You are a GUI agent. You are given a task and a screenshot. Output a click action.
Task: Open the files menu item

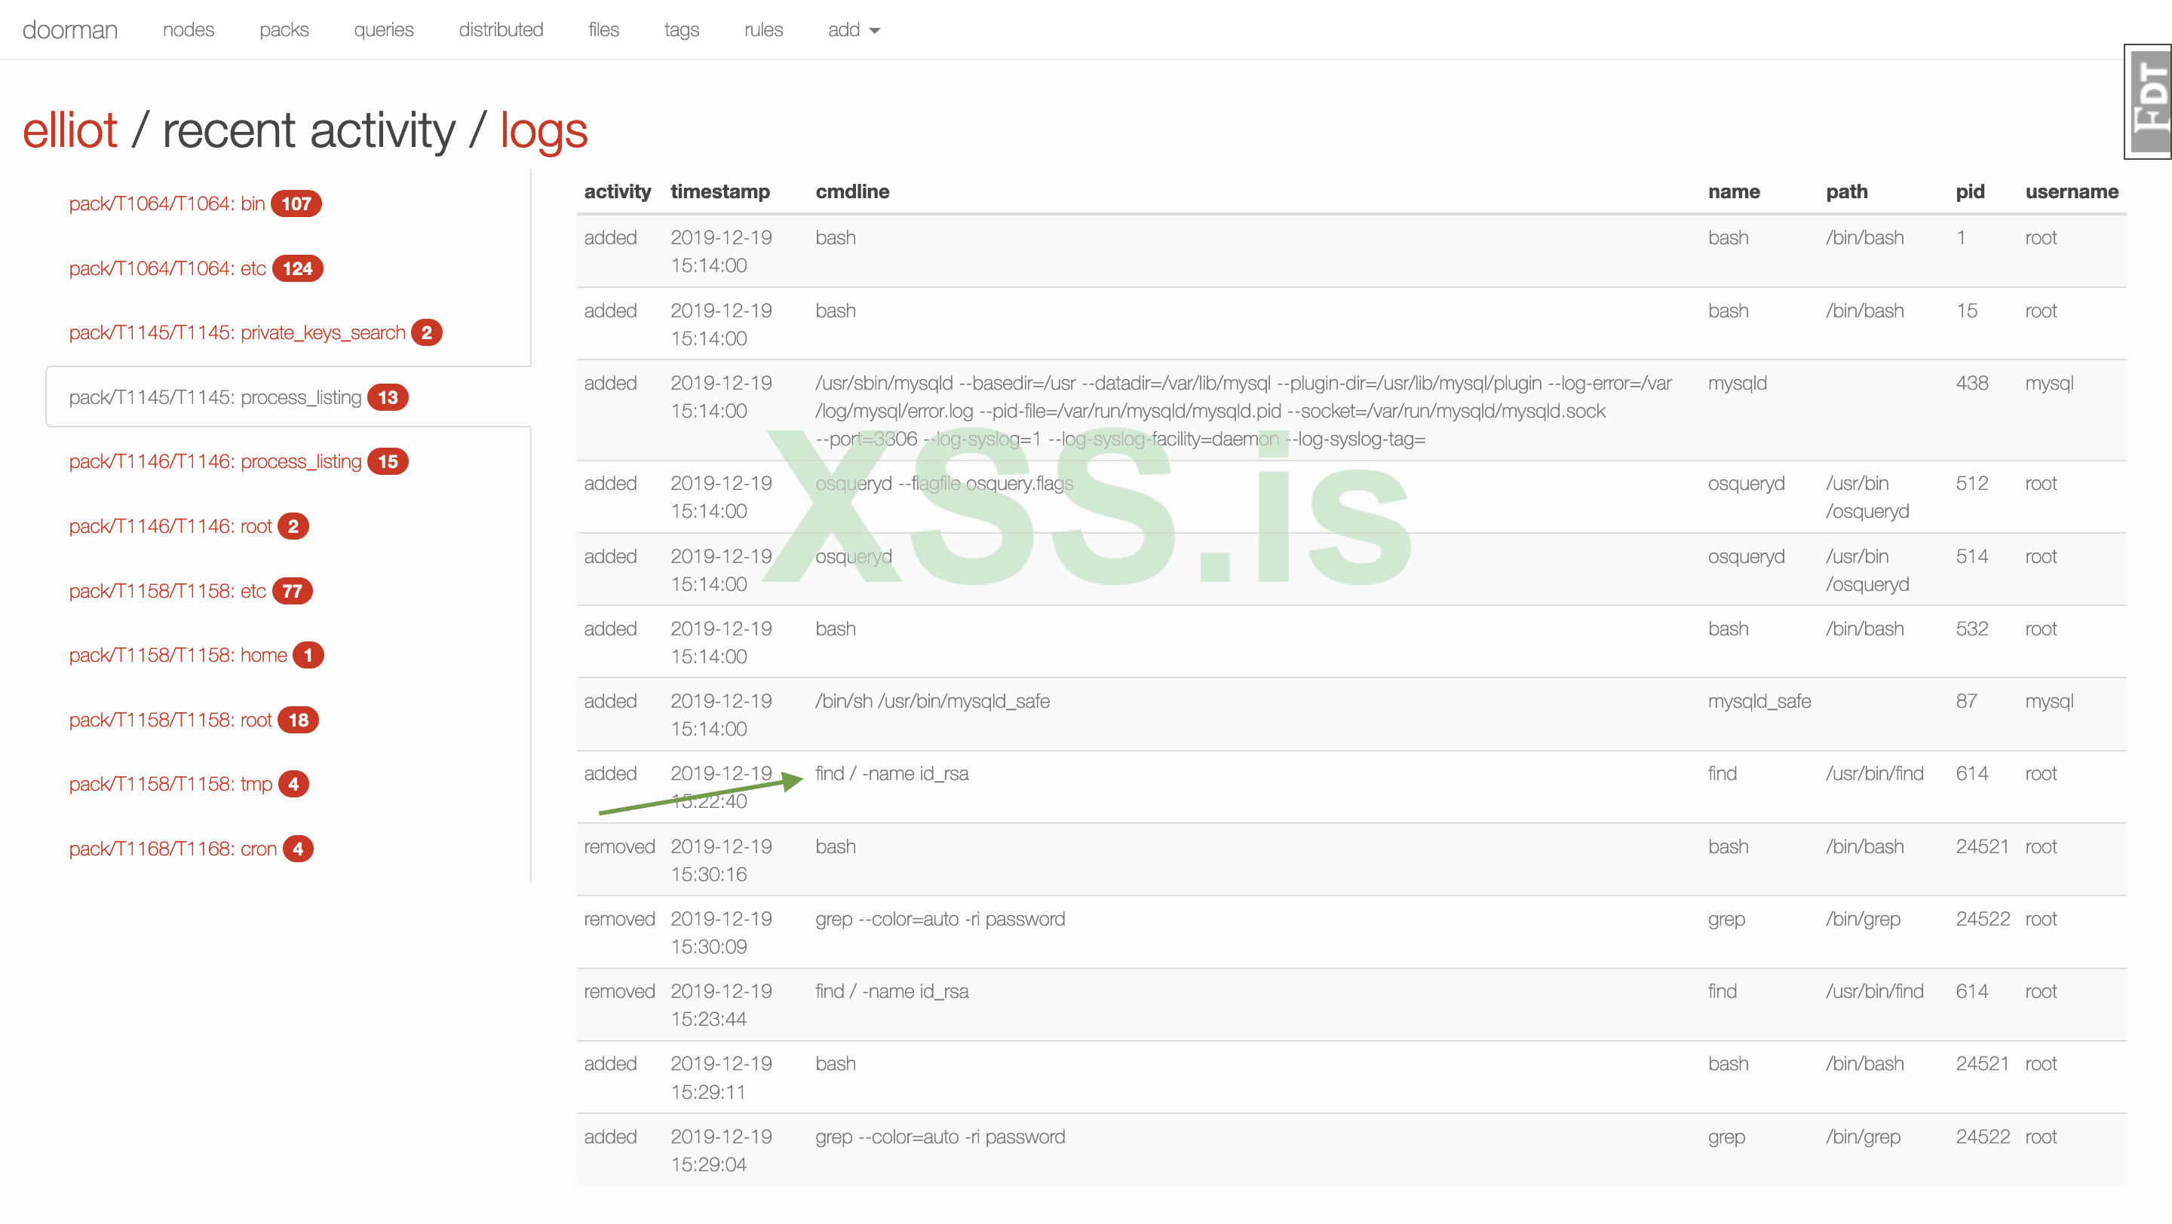603,30
